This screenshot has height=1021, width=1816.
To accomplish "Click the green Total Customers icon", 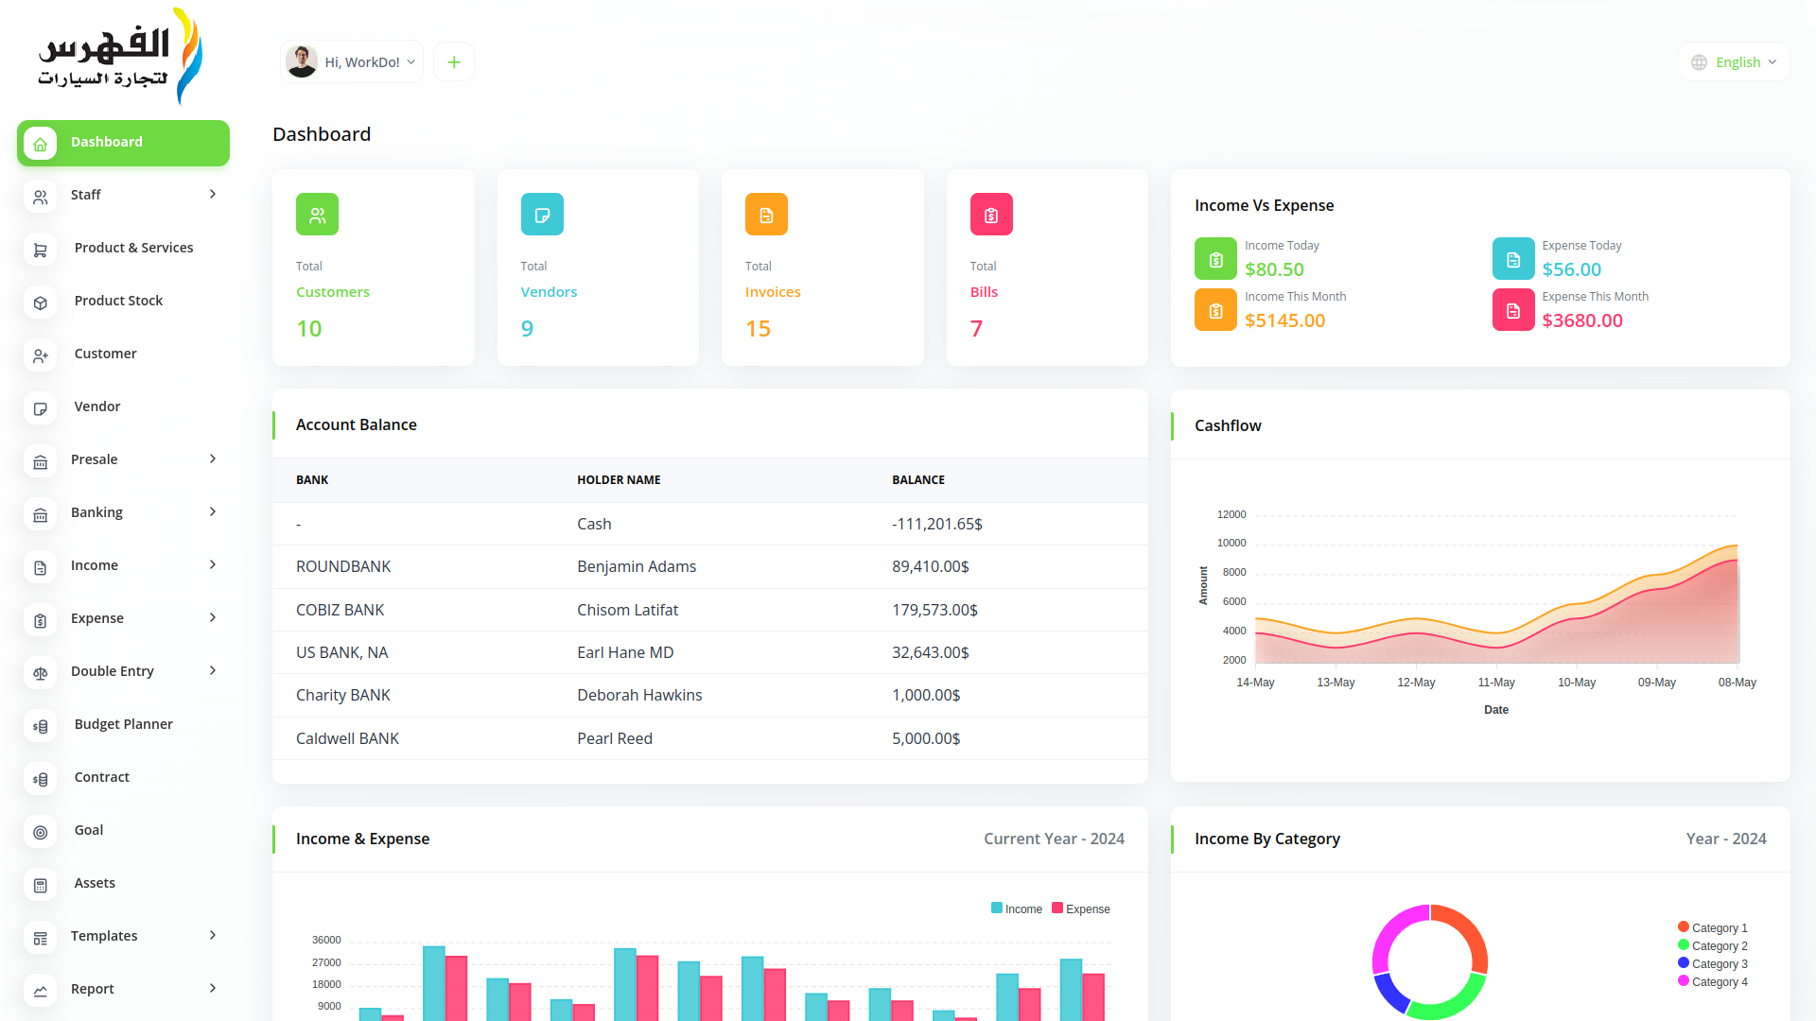I will 317,215.
